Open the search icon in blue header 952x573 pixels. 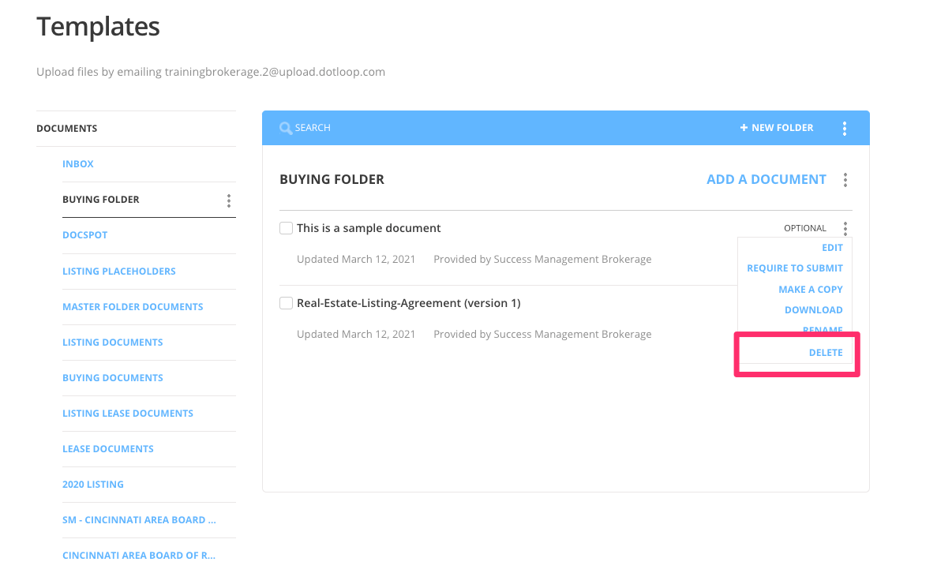click(286, 127)
